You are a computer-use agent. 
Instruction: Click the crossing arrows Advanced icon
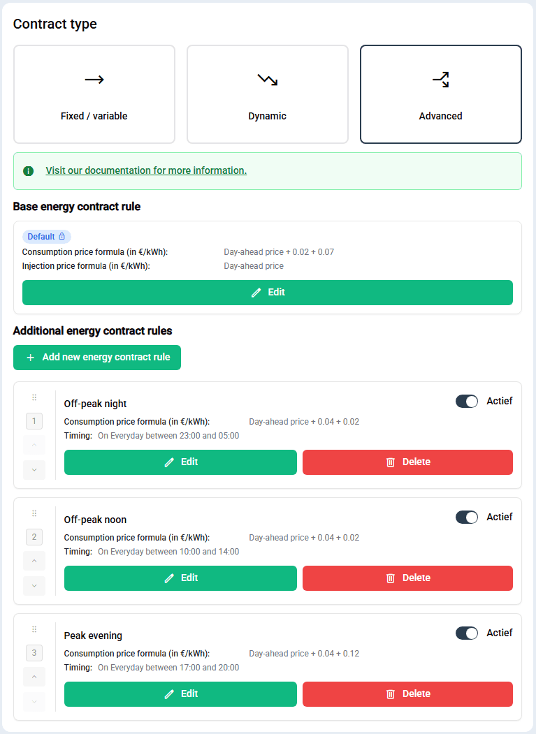(x=440, y=80)
